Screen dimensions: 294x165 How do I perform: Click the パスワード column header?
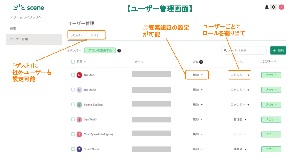(x=269, y=62)
